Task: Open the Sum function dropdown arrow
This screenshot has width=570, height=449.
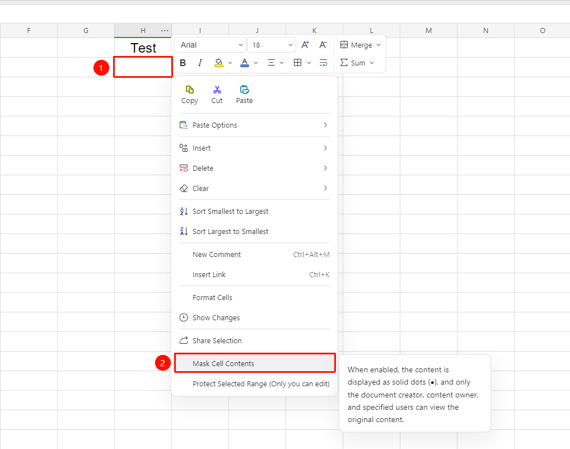Action: pyautogui.click(x=372, y=63)
